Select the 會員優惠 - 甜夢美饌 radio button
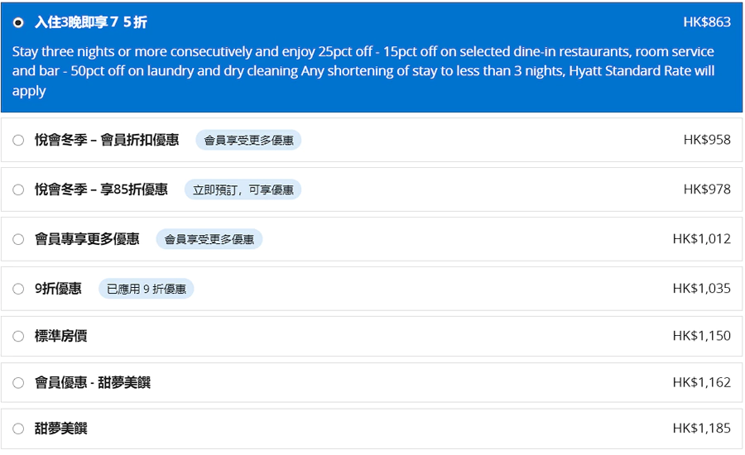 click(18, 383)
